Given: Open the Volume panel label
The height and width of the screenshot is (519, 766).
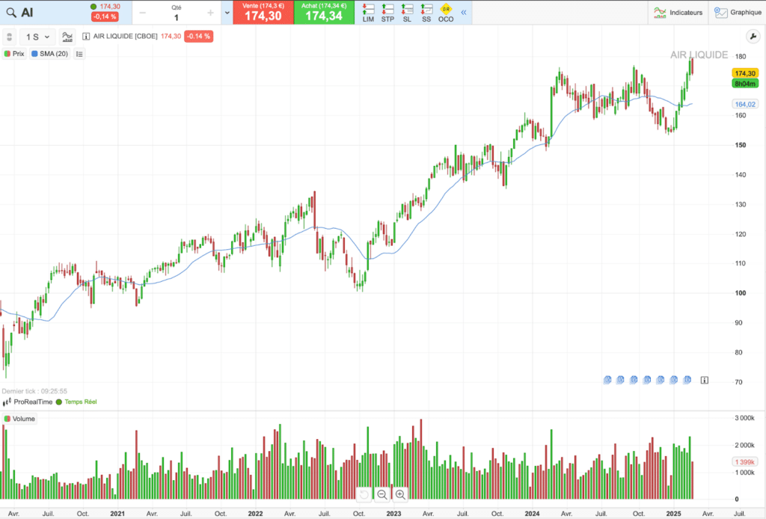Looking at the screenshot, I should click(19, 419).
